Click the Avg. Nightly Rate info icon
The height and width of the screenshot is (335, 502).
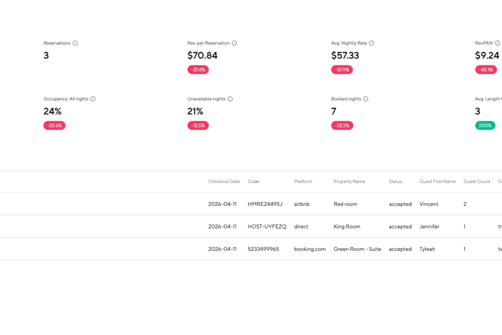coord(371,43)
